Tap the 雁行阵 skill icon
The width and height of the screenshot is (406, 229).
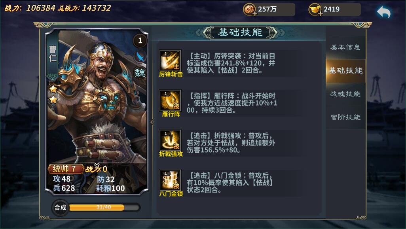click(x=170, y=100)
